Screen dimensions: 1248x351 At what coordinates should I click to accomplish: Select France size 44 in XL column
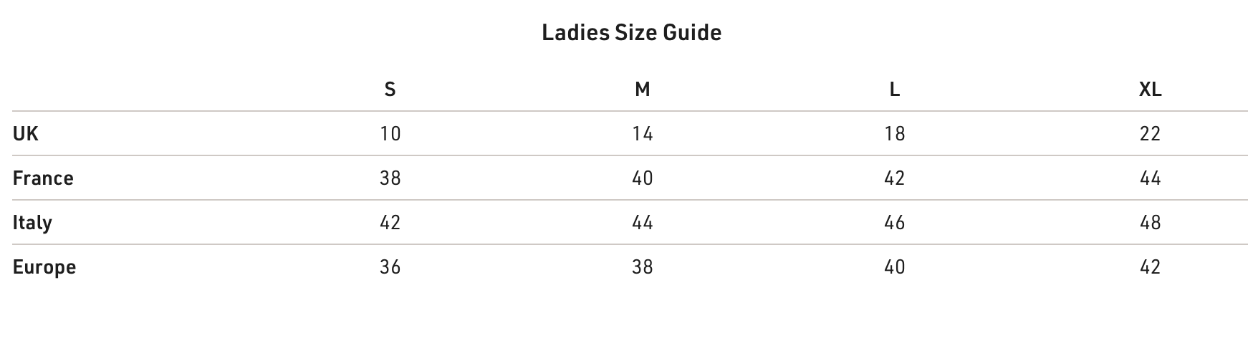click(x=1150, y=178)
